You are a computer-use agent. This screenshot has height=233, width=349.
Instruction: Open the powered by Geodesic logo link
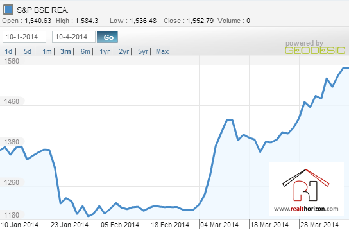[x=315, y=47]
